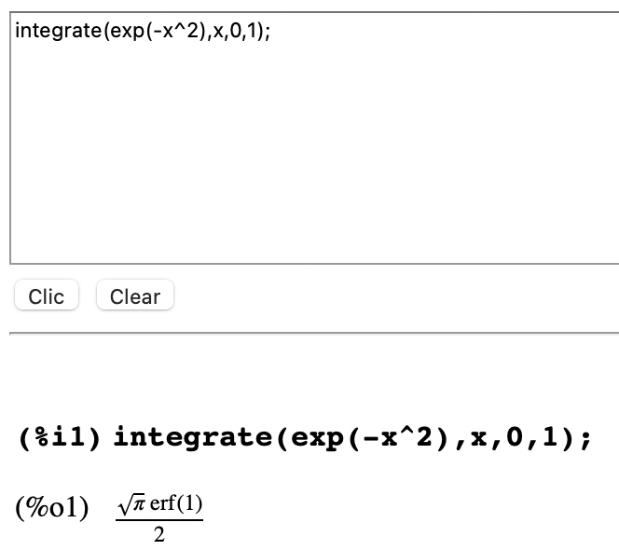Viewport: 619px width, 550px height.
Task: Click after the semicolon in the textarea
Action: [x=272, y=31]
